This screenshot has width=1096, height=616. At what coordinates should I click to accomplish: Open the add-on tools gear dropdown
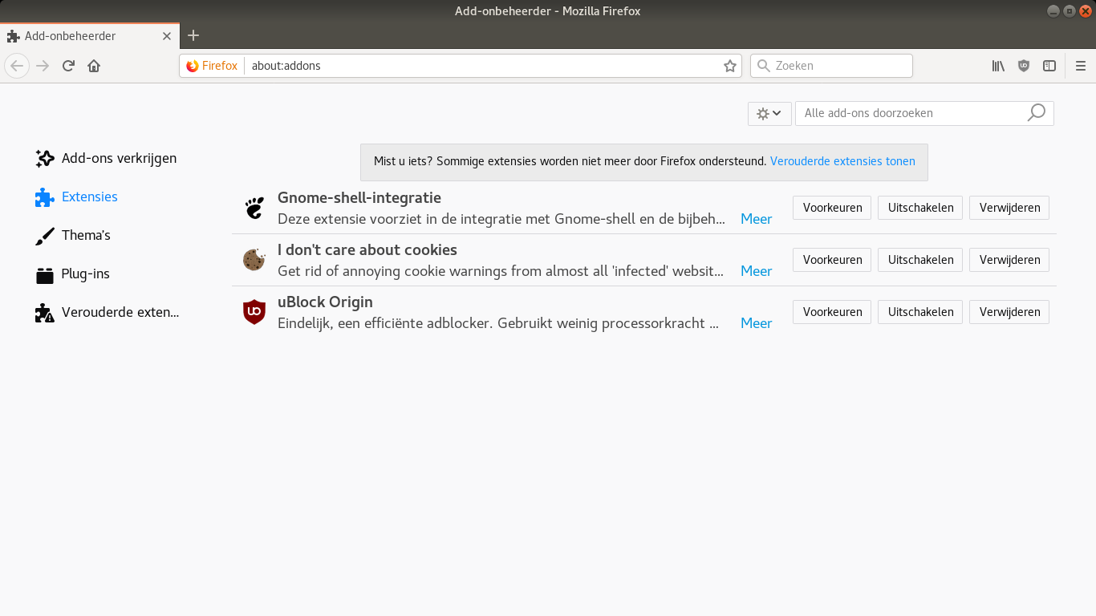(x=769, y=113)
